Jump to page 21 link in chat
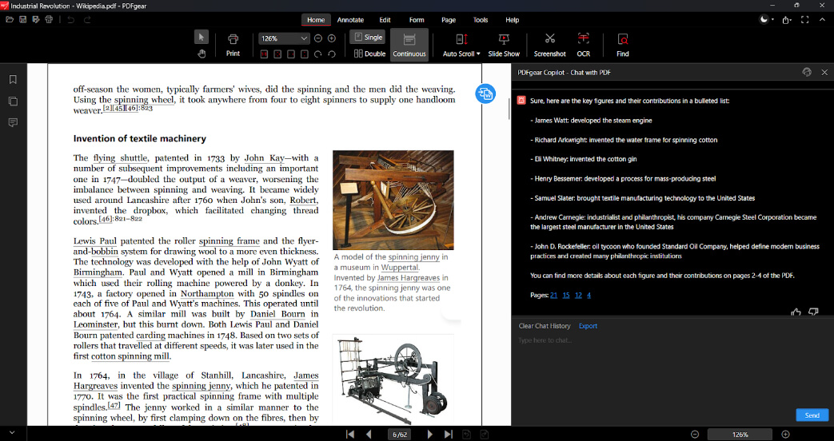834x441 pixels. click(x=553, y=295)
